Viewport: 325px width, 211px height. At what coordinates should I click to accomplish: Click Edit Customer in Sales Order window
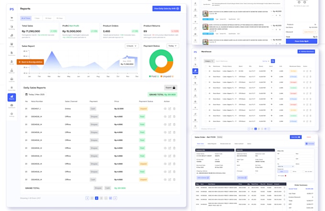click(203, 178)
